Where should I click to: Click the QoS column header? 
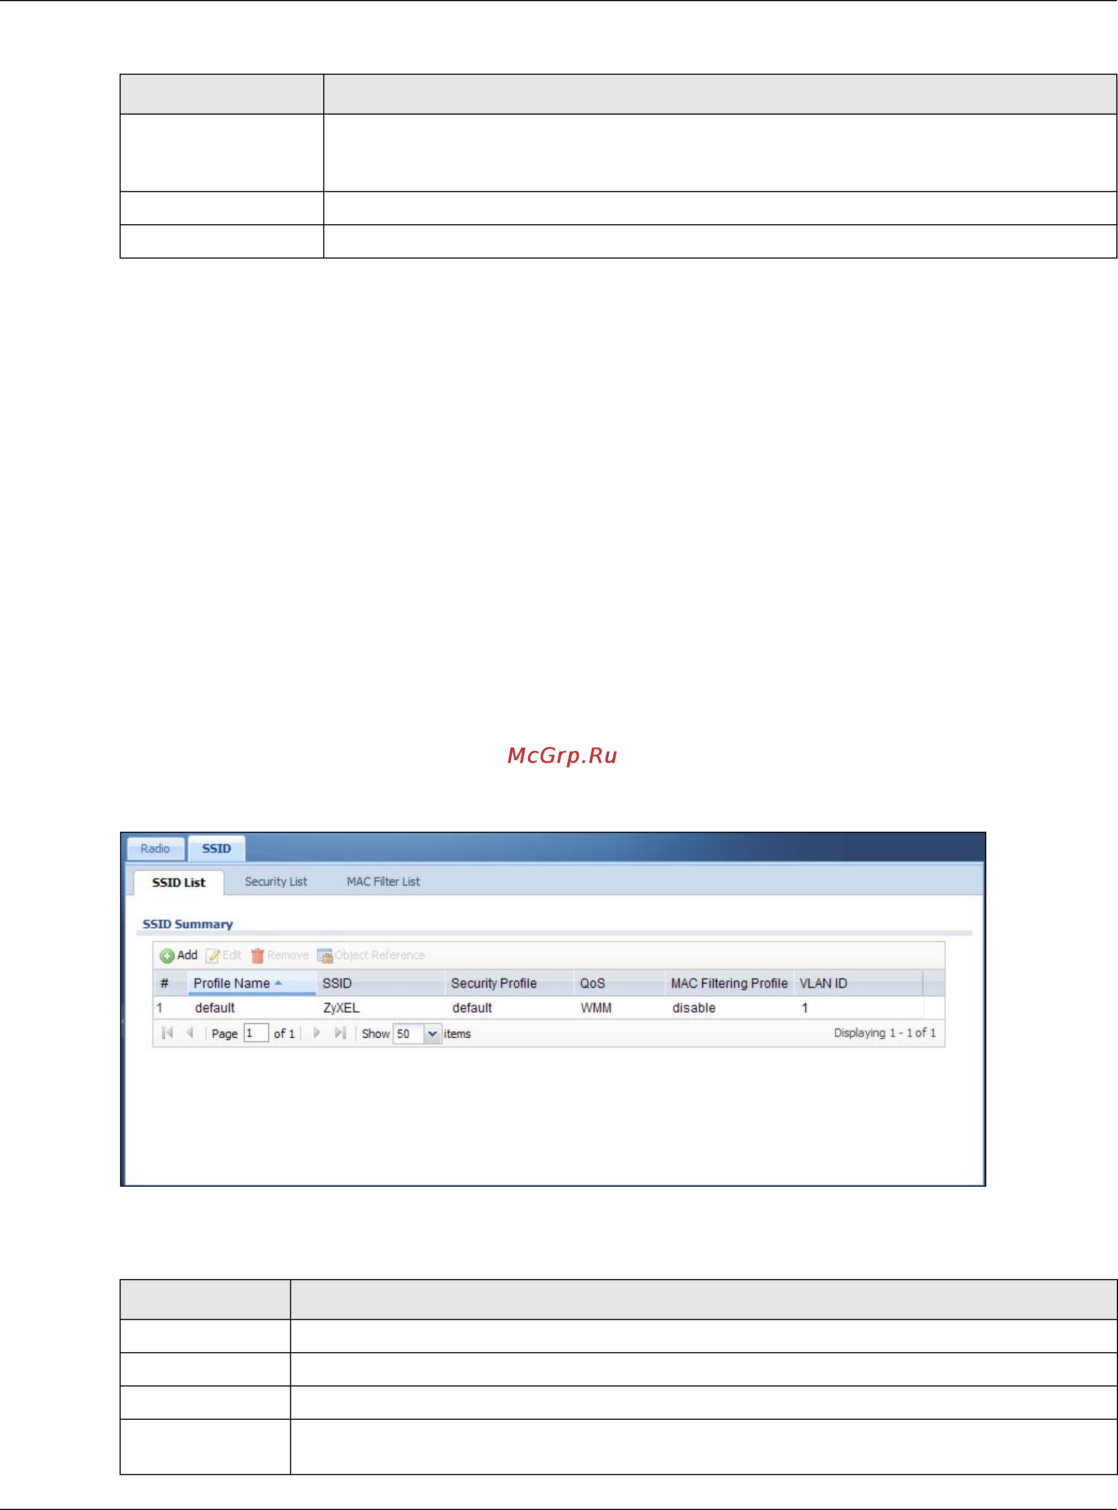click(619, 983)
